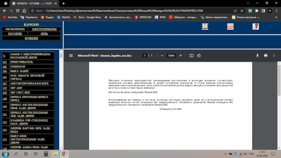Image resolution: width=281 pixels, height=158 pixels.
Task: Open YouTube bookmark
Action: (x=10, y=17)
